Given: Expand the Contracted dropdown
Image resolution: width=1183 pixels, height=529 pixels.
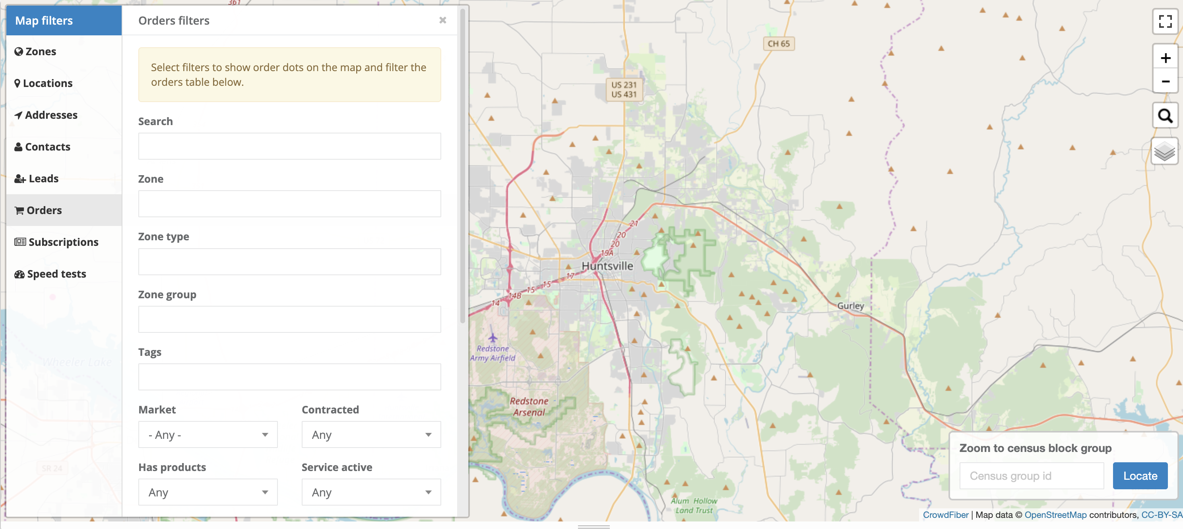Looking at the screenshot, I should (370, 434).
